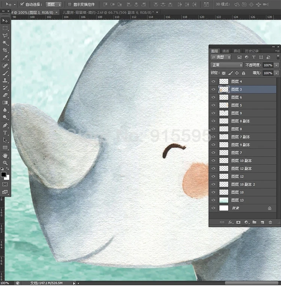Image resolution: width=281 pixels, height=289 pixels.
Task: Select the Horizontal Type tool
Action: tap(5, 133)
